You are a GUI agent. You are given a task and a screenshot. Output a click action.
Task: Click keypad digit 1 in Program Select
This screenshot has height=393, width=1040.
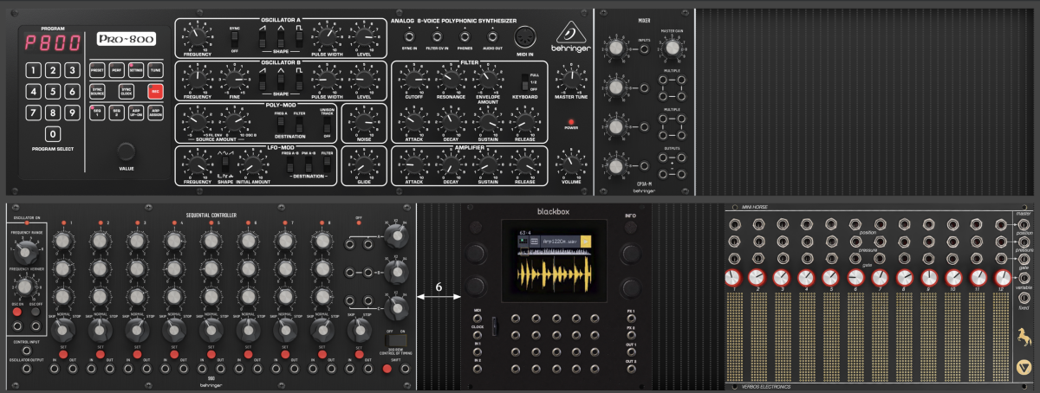click(33, 70)
